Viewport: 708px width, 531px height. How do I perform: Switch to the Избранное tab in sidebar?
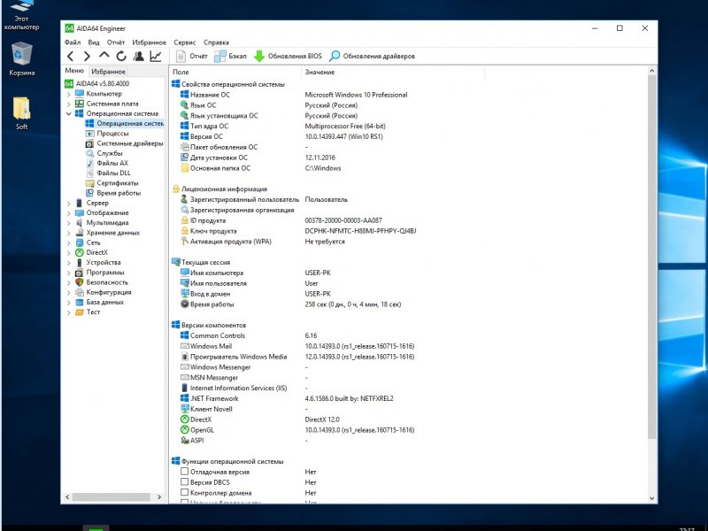coord(108,72)
